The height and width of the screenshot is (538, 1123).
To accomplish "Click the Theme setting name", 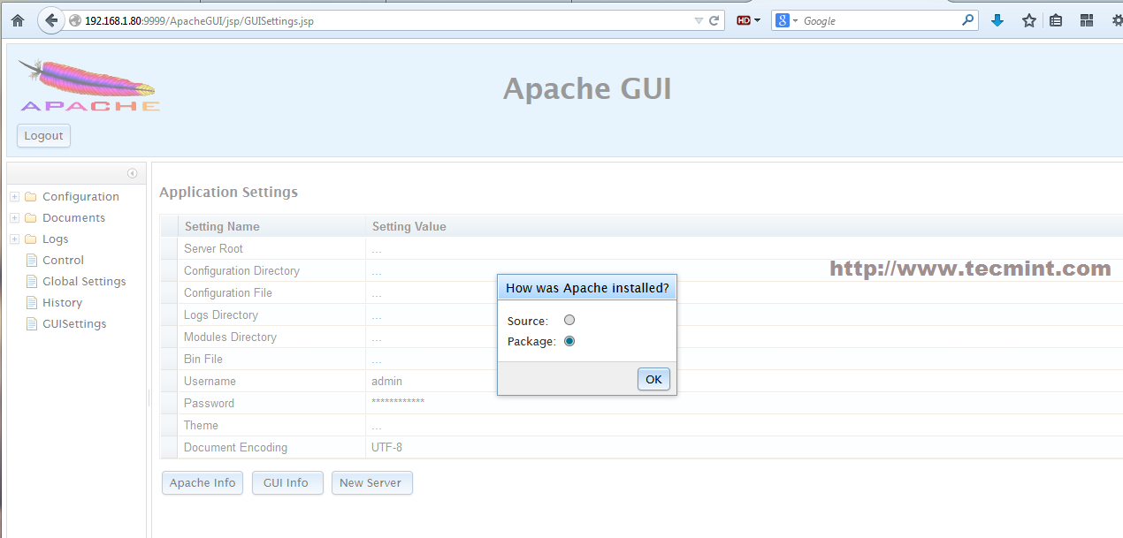I will pos(201,425).
